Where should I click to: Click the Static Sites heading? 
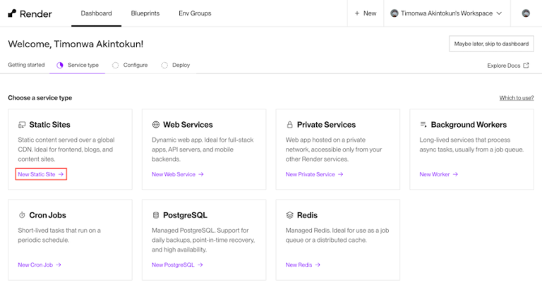coord(49,125)
